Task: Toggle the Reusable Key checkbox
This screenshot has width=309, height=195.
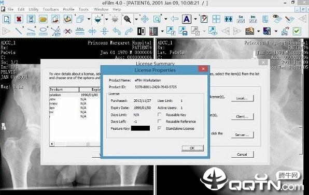Action: tap(160, 115)
